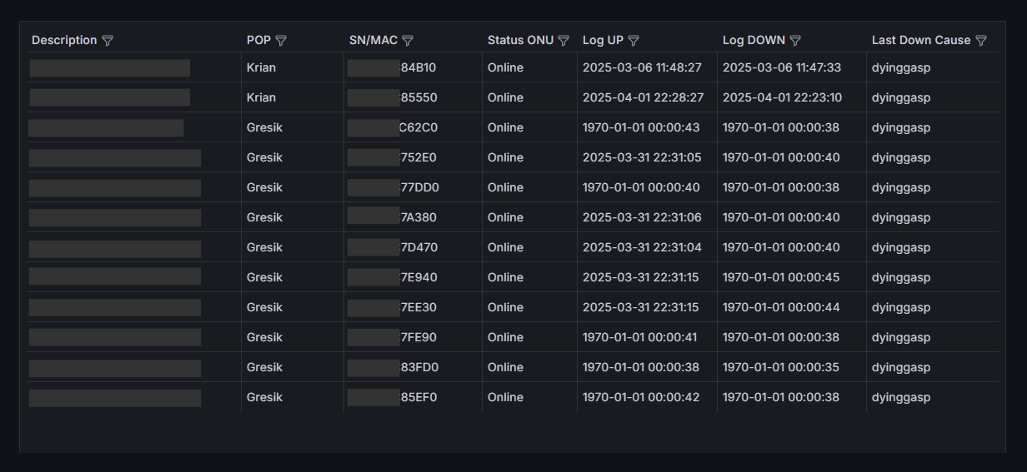The image size is (1027, 472).
Task: Click the POP column filter icon
Action: pos(281,41)
